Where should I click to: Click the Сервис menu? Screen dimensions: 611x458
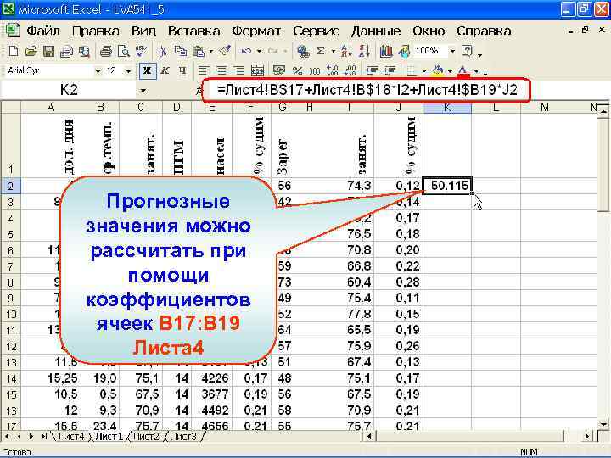pyautogui.click(x=316, y=31)
